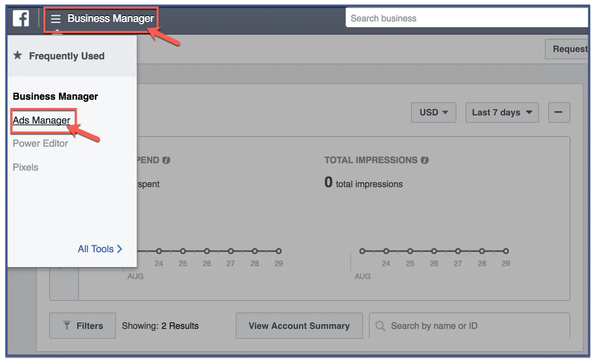Select Pixels in the Business Manager menu

(25, 167)
